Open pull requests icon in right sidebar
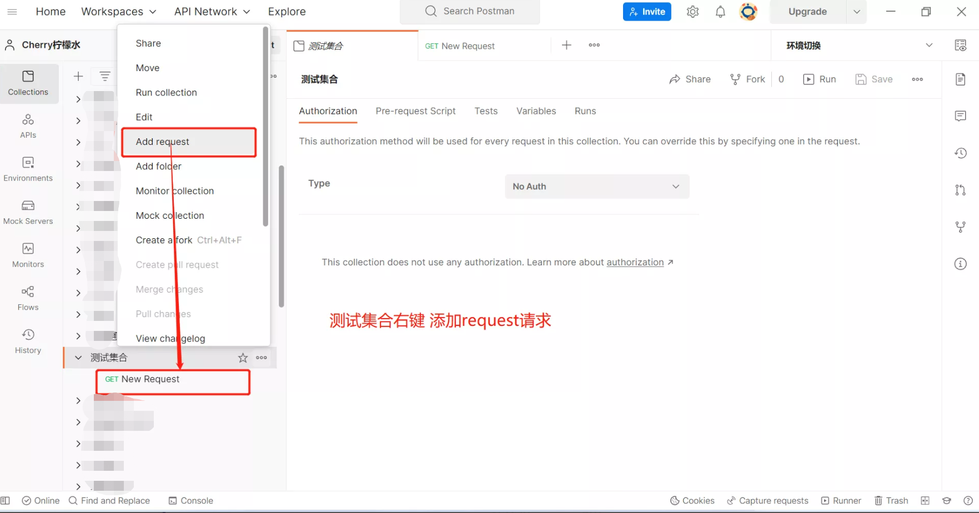The height and width of the screenshot is (513, 979). click(x=960, y=190)
